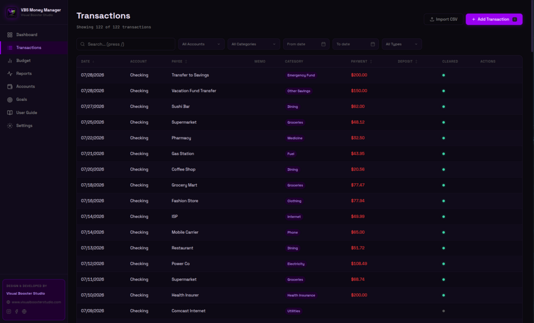Toggle cleared status for Transfer to Savings
Image resolution: width=534 pixels, height=323 pixels.
[444, 75]
